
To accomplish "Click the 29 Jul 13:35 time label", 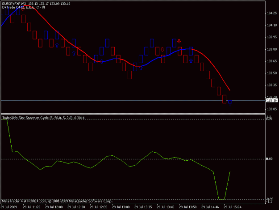I will pyautogui.click(x=143, y=207).
